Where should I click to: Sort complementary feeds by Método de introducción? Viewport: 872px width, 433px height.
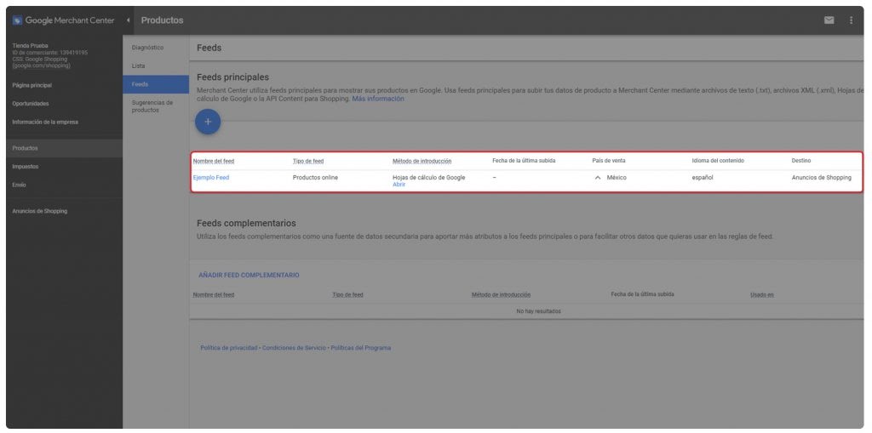point(501,295)
